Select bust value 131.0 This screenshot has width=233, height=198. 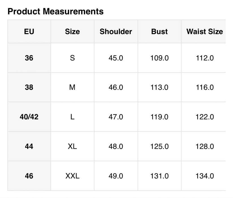[x=159, y=176]
